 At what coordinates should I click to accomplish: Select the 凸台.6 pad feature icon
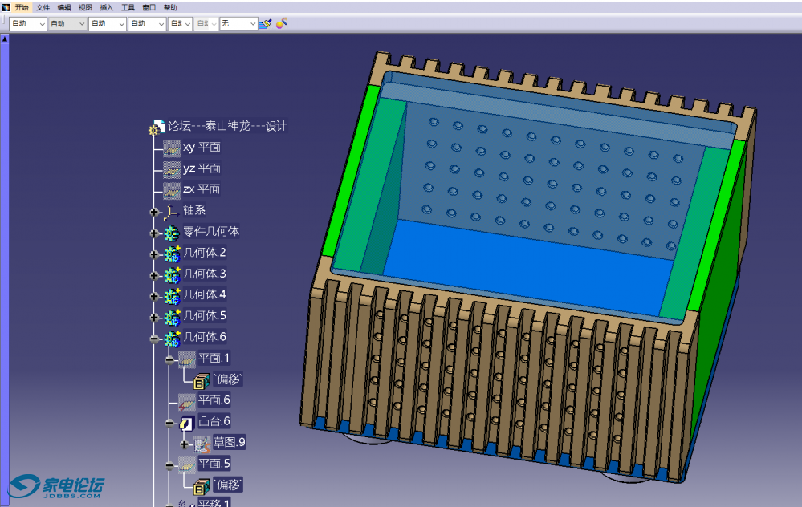187,422
